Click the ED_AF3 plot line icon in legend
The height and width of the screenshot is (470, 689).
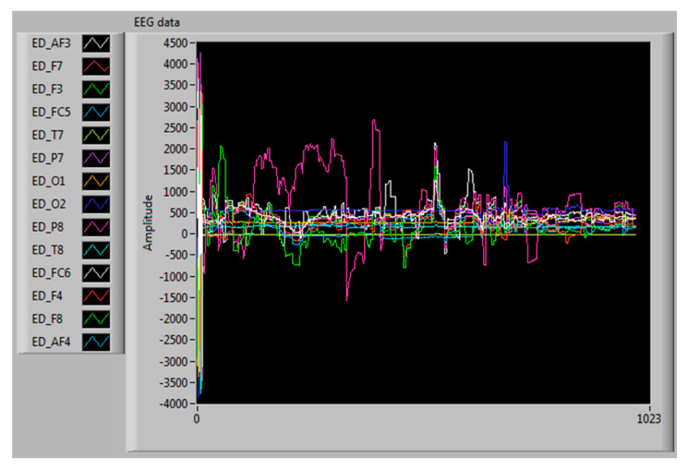[97, 42]
